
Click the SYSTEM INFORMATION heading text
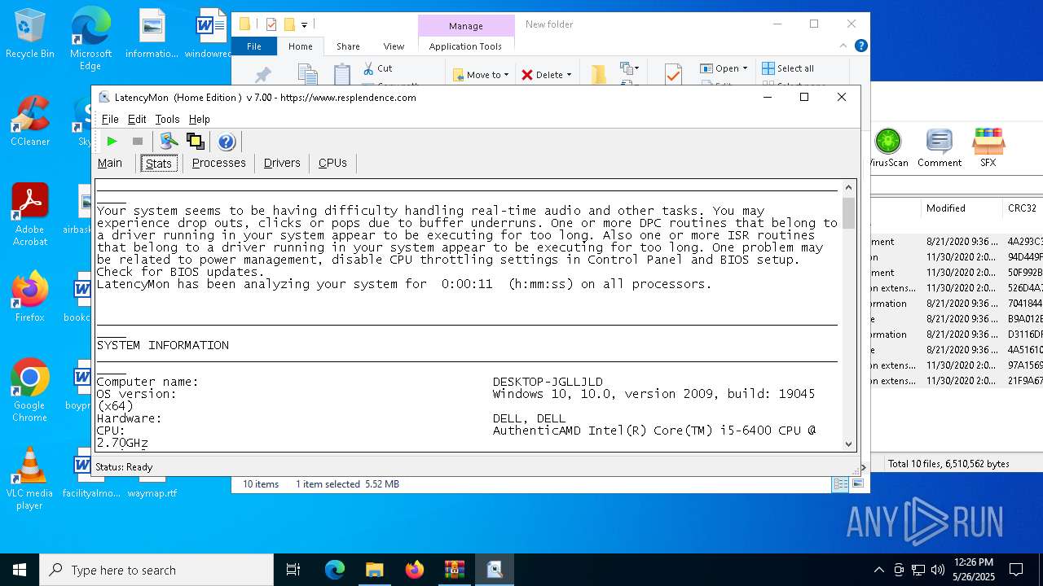click(163, 345)
